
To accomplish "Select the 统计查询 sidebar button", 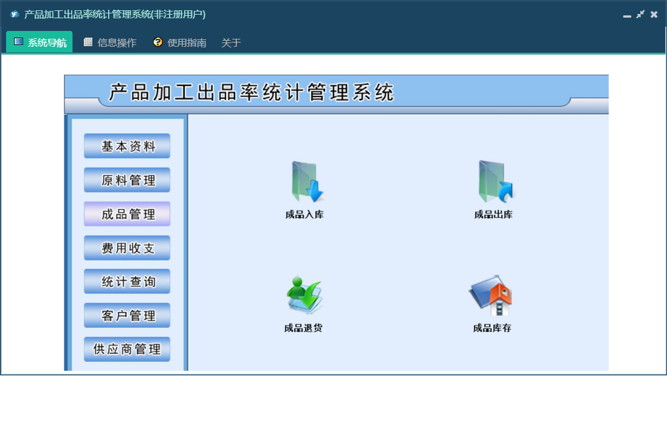I will point(127,281).
